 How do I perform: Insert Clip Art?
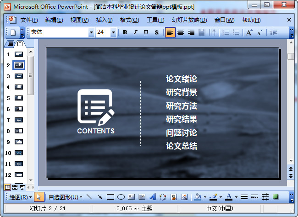click(x=173, y=197)
